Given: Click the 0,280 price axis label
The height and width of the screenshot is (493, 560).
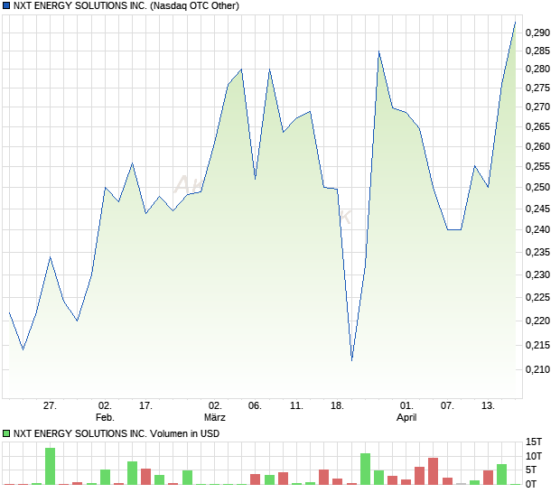Looking at the screenshot, I should [537, 69].
